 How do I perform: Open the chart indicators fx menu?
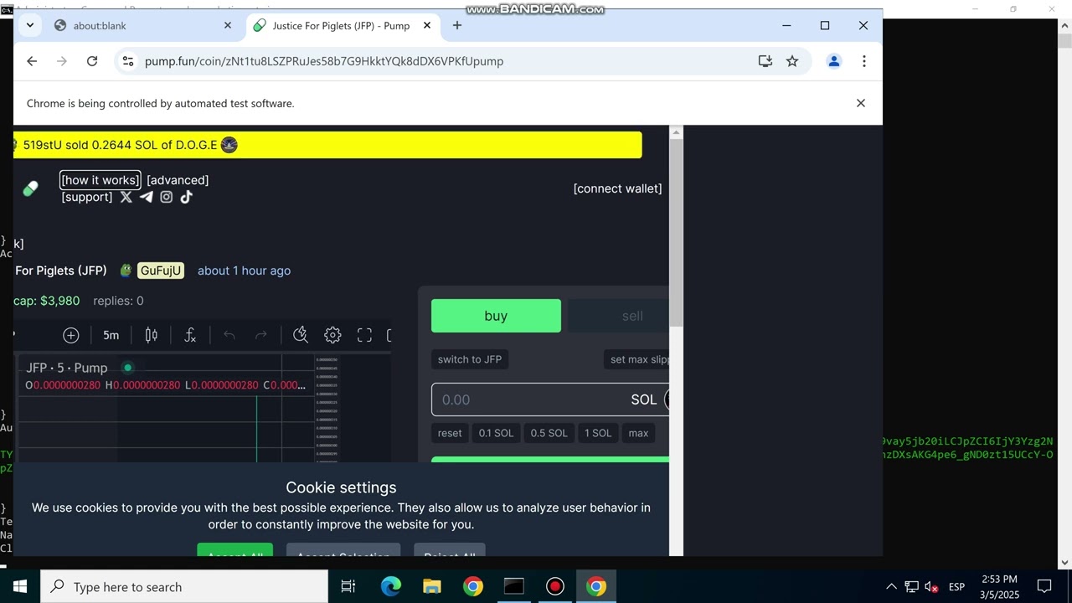(x=190, y=335)
